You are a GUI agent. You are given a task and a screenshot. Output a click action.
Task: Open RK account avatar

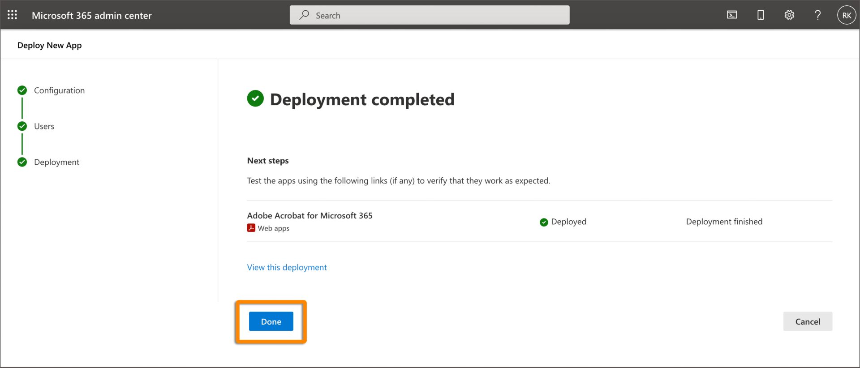tap(847, 15)
